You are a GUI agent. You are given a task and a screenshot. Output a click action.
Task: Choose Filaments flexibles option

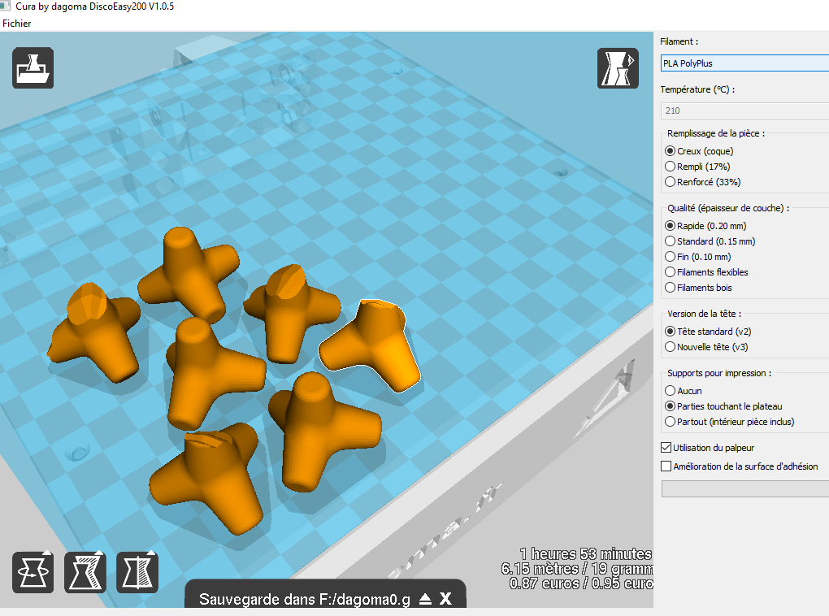706,272
